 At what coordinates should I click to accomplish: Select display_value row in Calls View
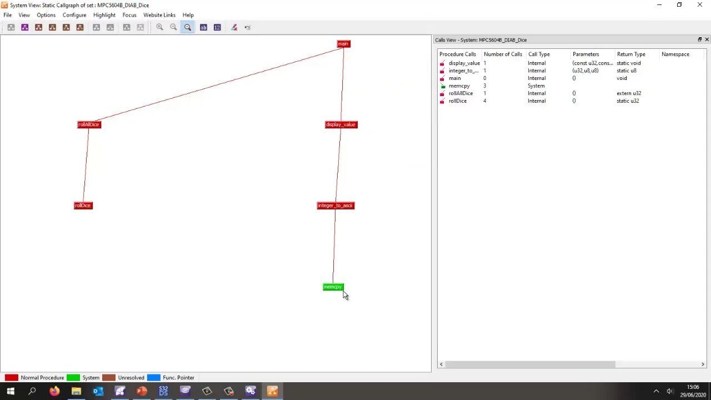click(x=572, y=63)
